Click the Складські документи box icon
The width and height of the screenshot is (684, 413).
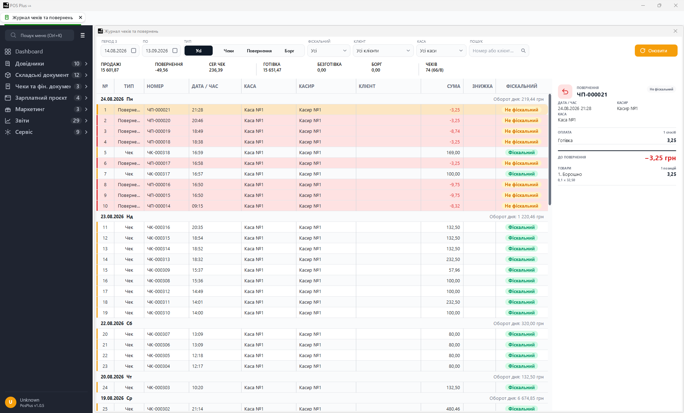click(x=8, y=75)
